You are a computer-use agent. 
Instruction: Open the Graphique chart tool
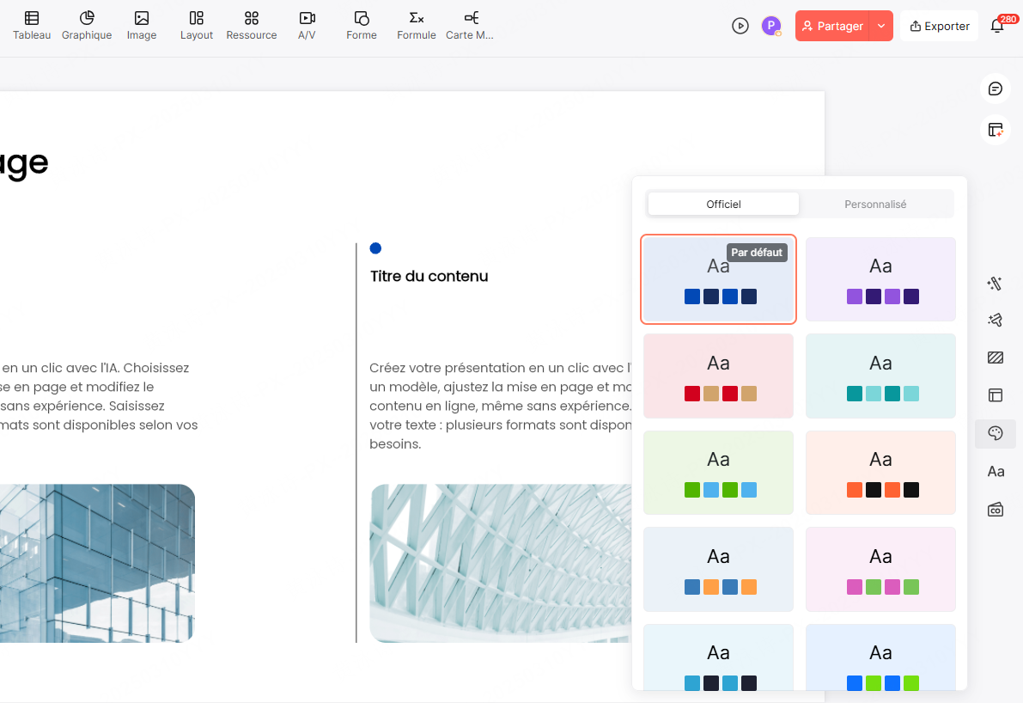pos(87,25)
